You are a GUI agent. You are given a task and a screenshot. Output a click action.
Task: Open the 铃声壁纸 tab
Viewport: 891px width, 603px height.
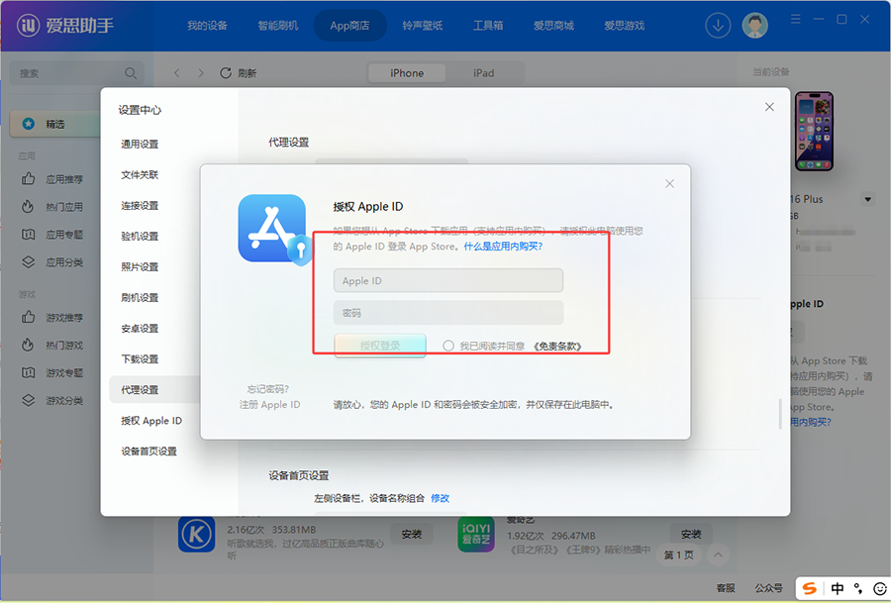pyautogui.click(x=422, y=26)
